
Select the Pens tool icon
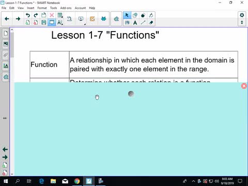tap(127, 22)
